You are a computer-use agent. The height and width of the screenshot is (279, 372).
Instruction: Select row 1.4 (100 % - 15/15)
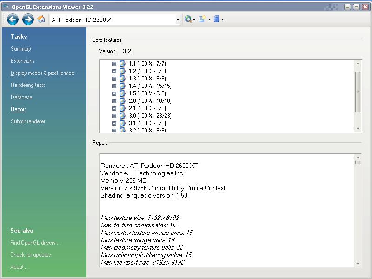[x=150, y=86]
